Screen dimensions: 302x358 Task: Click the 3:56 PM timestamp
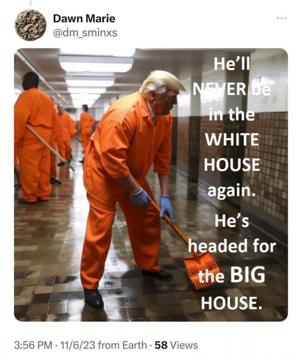pos(33,345)
